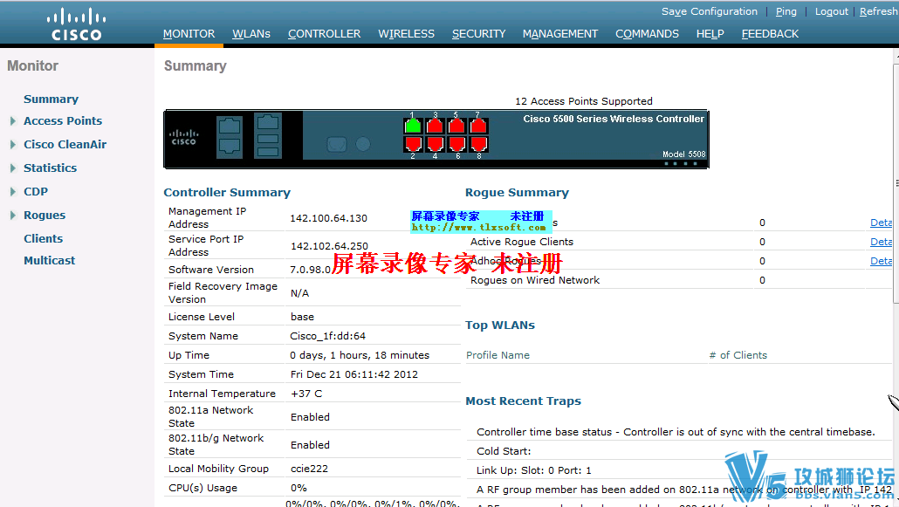Click Up Time value 0 days, 1 hours
The width and height of the screenshot is (899, 507).
tap(360, 355)
